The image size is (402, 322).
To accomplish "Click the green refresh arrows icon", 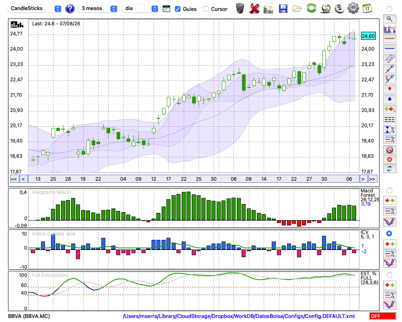I will click(311, 8).
